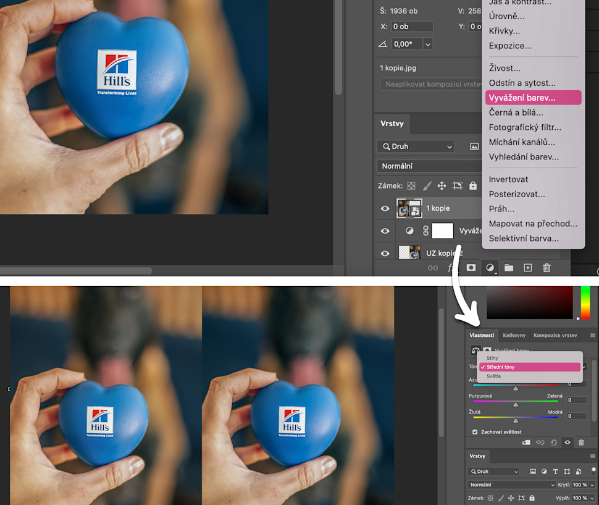The height and width of the screenshot is (505, 599).
Task: Open Normální blend mode in lower Vrstvy
Action: click(x=511, y=485)
